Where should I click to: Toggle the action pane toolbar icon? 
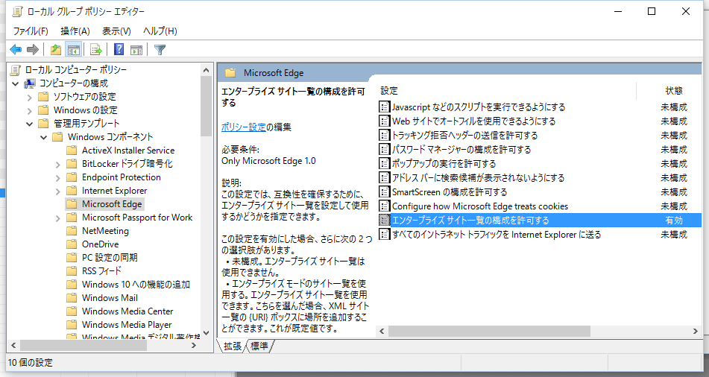click(136, 49)
